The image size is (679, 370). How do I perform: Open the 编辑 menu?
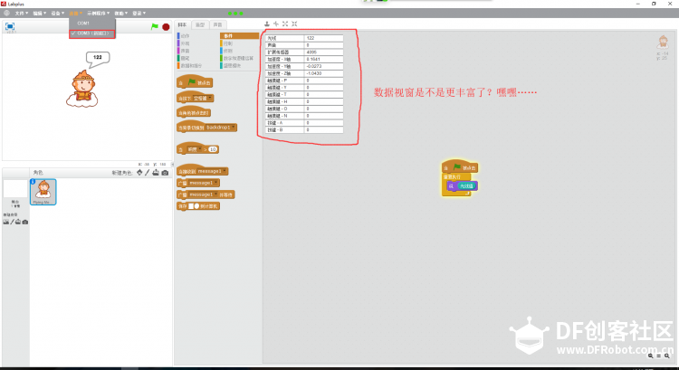point(40,14)
